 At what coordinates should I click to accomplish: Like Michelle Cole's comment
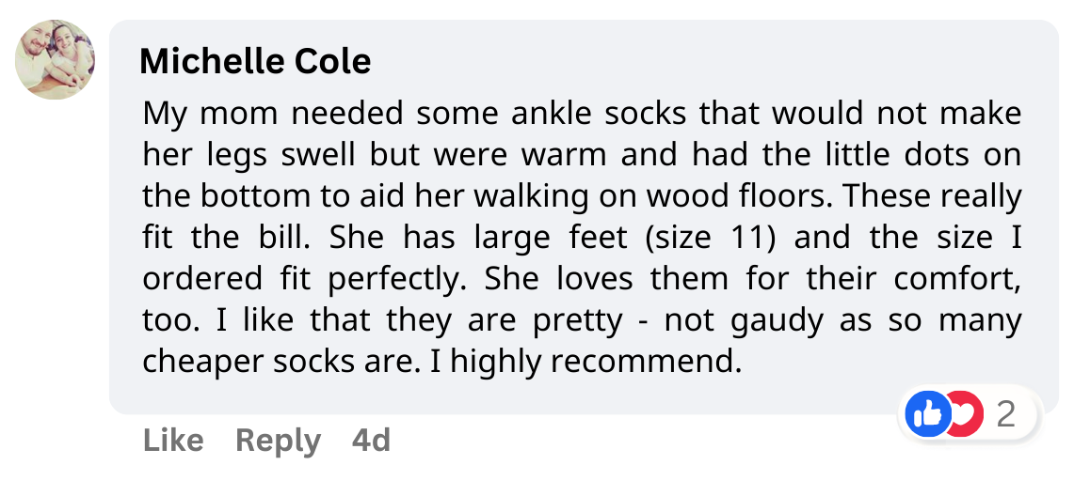(173, 440)
